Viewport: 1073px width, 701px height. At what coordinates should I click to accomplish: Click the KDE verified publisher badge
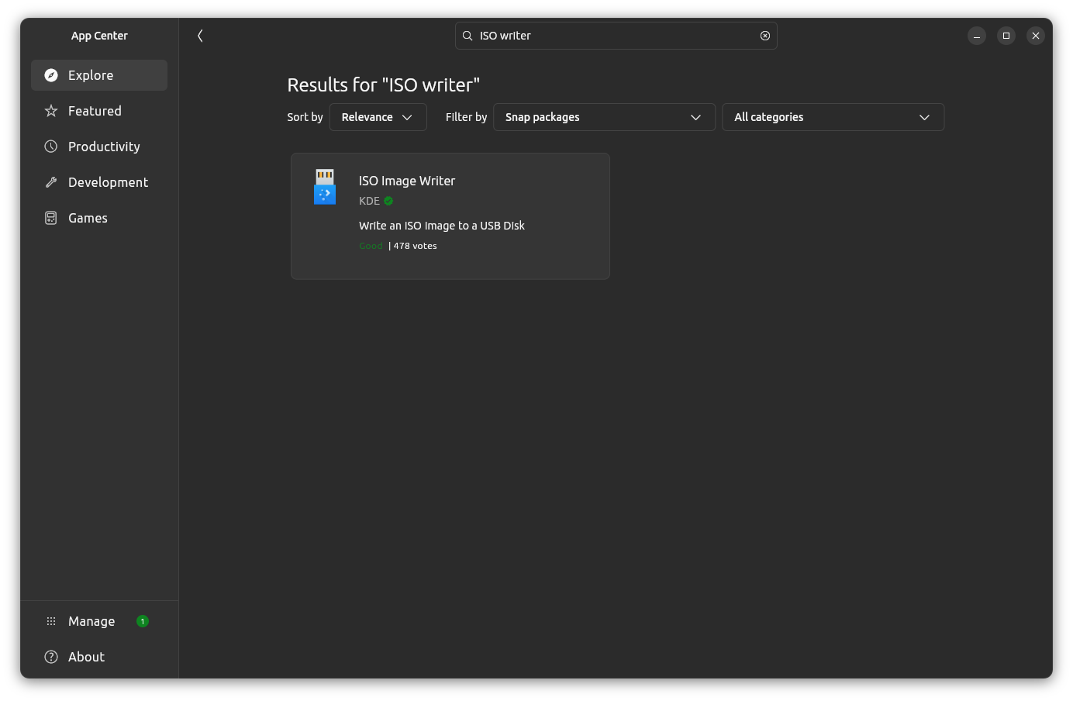pos(388,201)
